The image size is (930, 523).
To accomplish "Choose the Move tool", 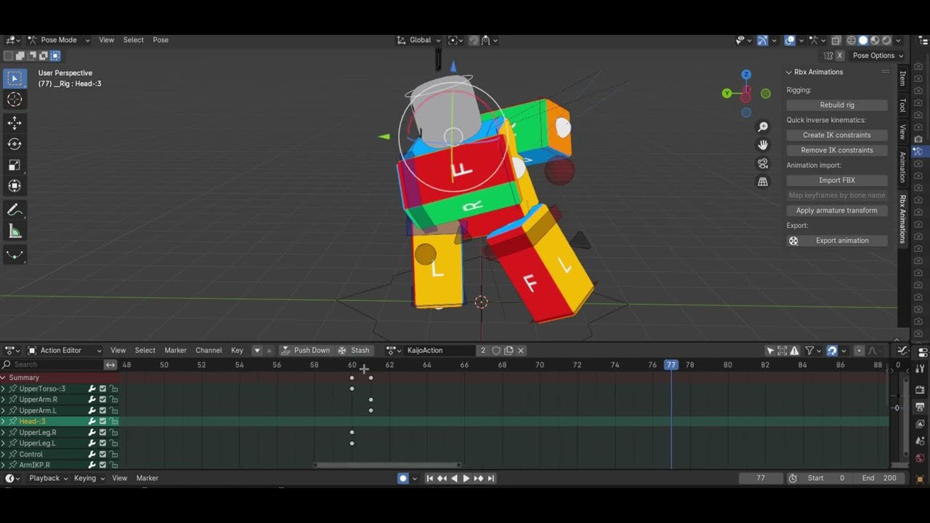I will 15,123.
